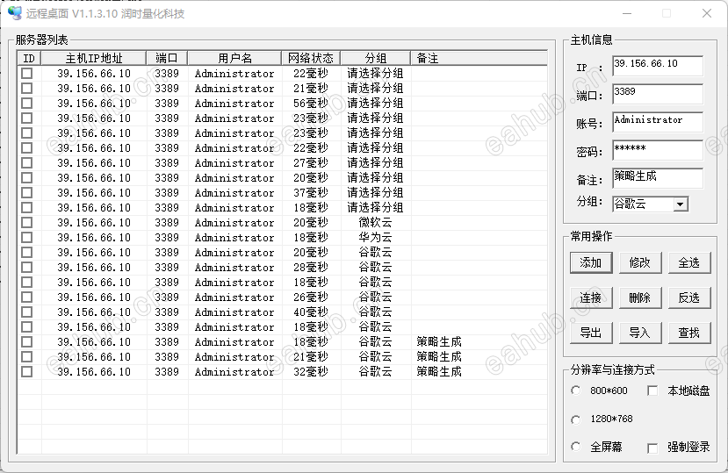Viewport: 728px width, 473px height.
Task: Click the 修改 button
Action: [x=640, y=262]
